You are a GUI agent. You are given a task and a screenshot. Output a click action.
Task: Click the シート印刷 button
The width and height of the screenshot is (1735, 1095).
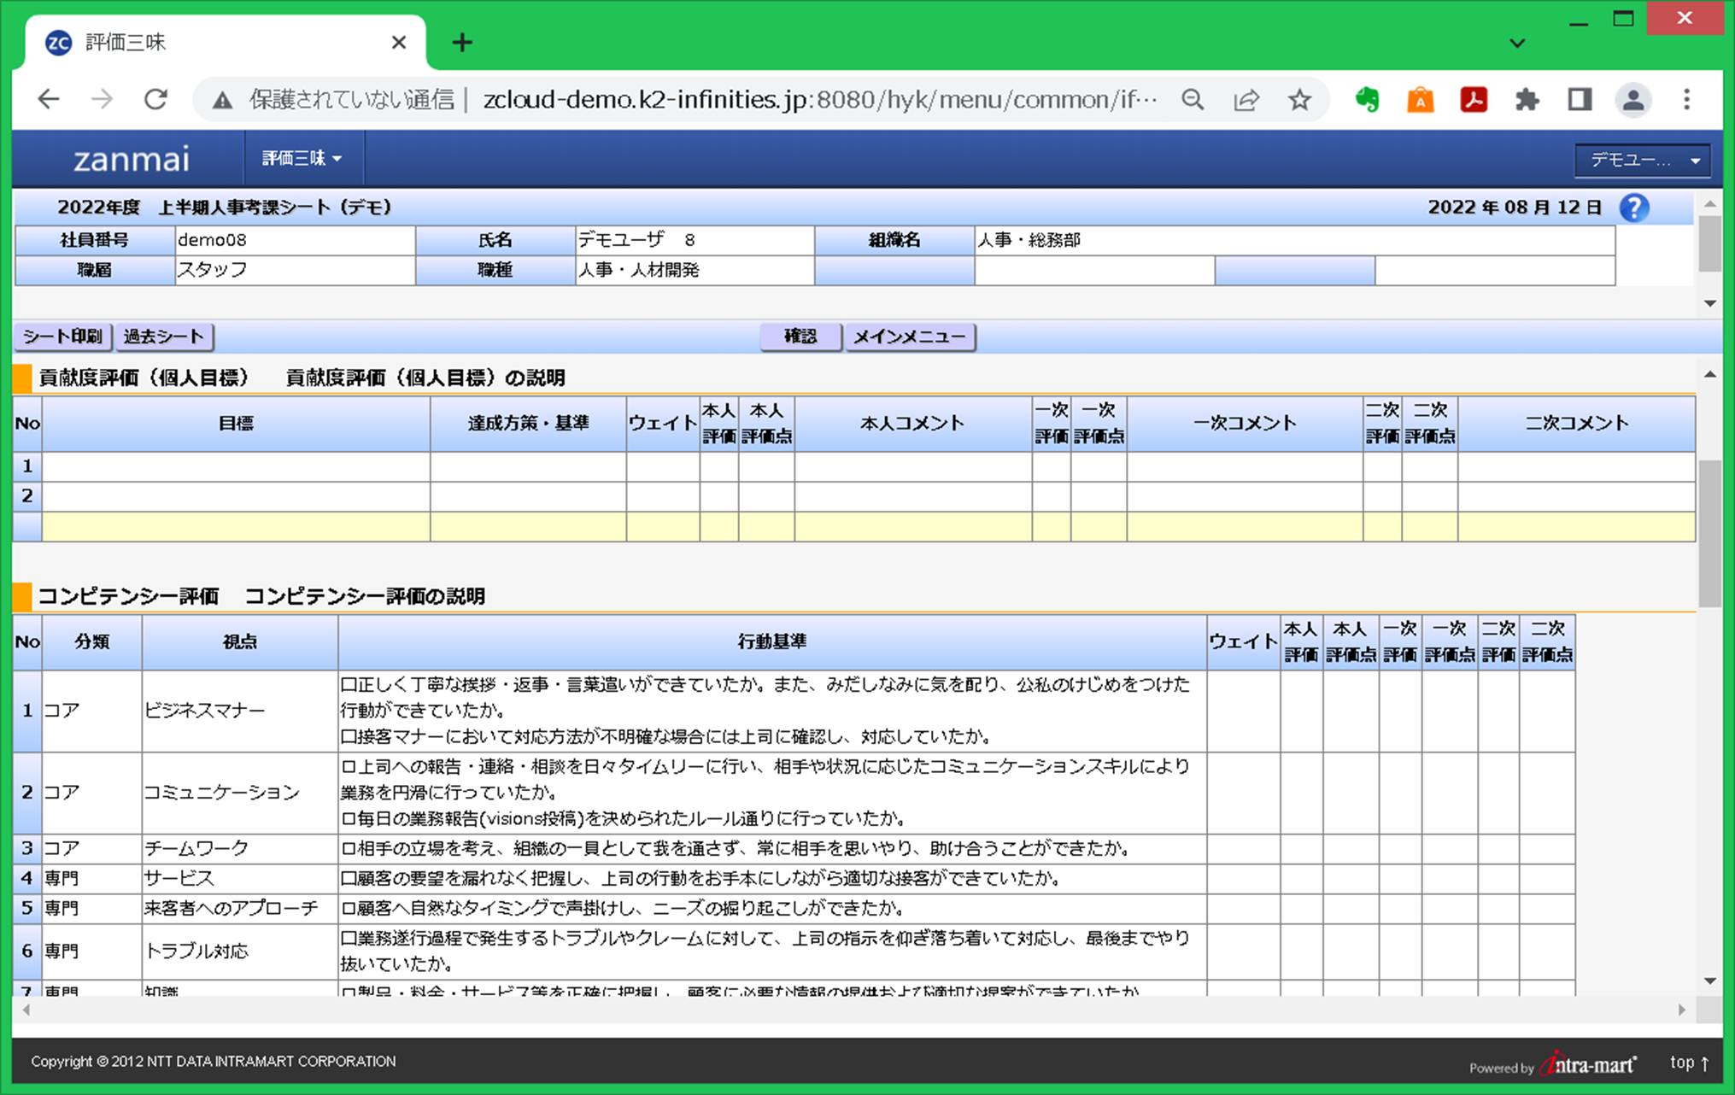coord(62,337)
